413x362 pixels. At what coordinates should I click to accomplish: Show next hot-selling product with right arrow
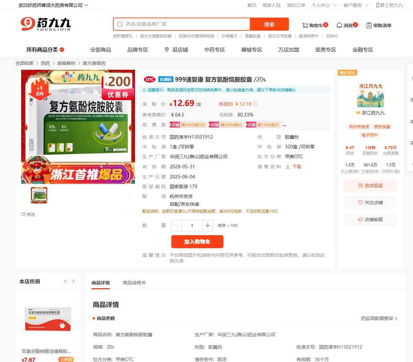(73, 281)
